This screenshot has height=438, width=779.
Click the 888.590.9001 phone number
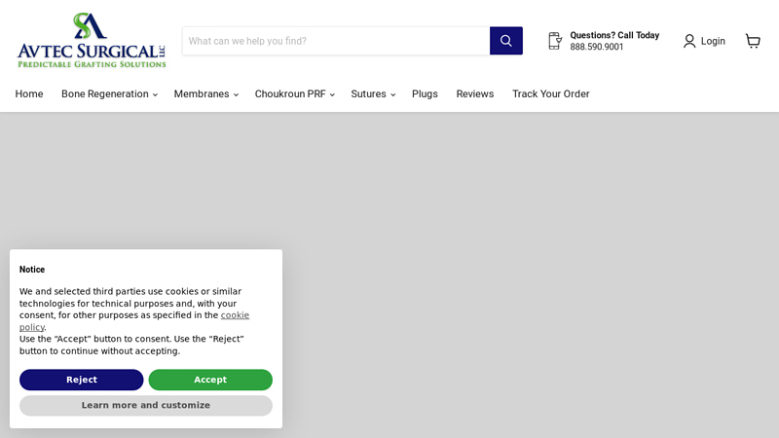click(596, 47)
